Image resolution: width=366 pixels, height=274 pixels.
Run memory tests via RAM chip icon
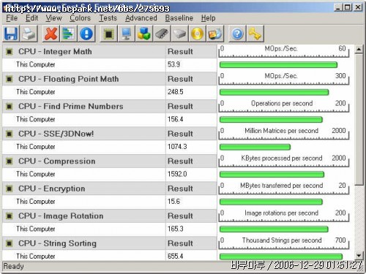point(162,34)
